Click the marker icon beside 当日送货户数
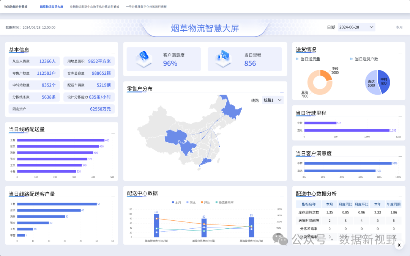Screen dimensions: 410x256 [x=352, y=59]
